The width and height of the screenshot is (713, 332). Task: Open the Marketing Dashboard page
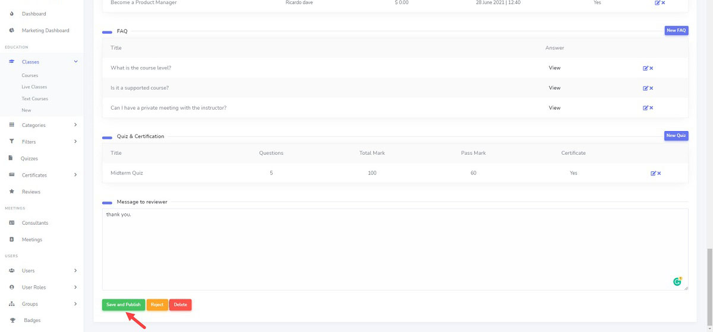45,30
